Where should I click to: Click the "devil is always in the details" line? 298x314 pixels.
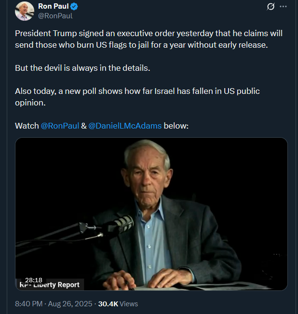click(83, 68)
